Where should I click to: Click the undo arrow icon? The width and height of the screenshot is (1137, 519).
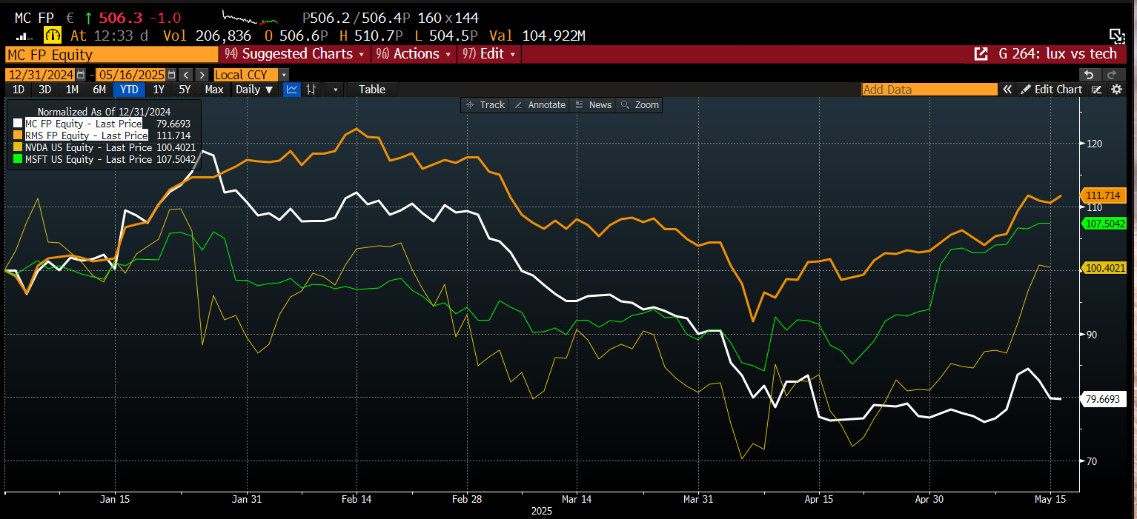coord(1089,75)
